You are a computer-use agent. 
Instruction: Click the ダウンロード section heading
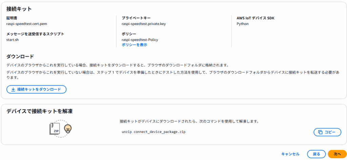(x=20, y=56)
